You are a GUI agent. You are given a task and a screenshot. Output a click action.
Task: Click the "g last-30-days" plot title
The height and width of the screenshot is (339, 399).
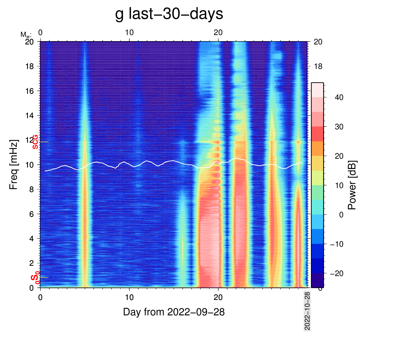(169, 14)
